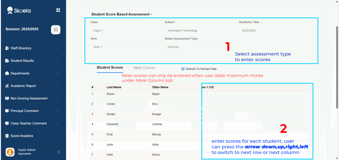339x160 pixels.
Task: Click the Student Results sidebar icon
Action: (7, 61)
